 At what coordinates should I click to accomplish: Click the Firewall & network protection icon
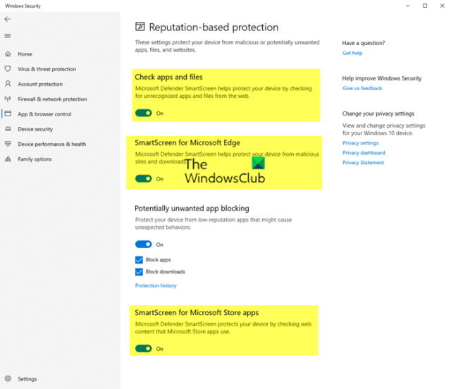pyautogui.click(x=8, y=99)
